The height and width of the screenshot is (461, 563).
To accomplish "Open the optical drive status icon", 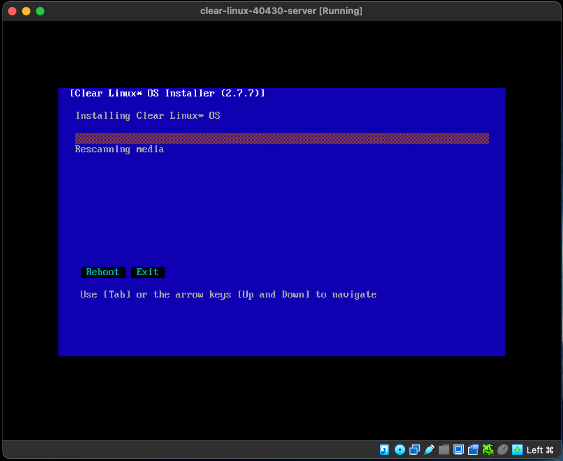I will 399,450.
